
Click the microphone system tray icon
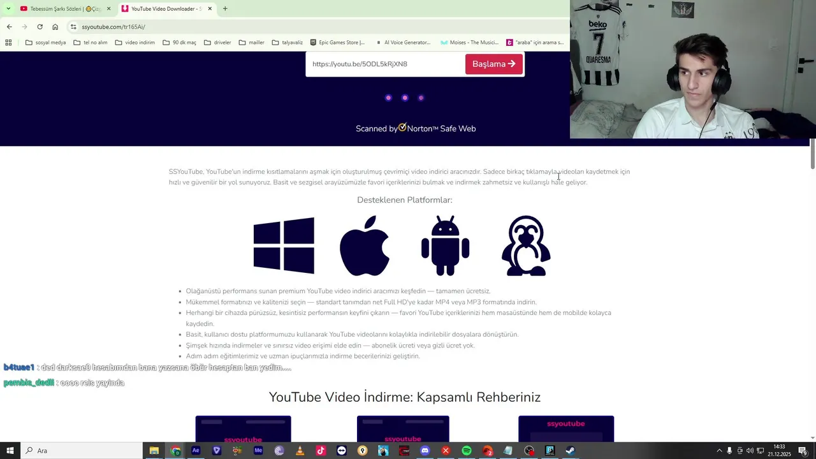pyautogui.click(x=730, y=451)
